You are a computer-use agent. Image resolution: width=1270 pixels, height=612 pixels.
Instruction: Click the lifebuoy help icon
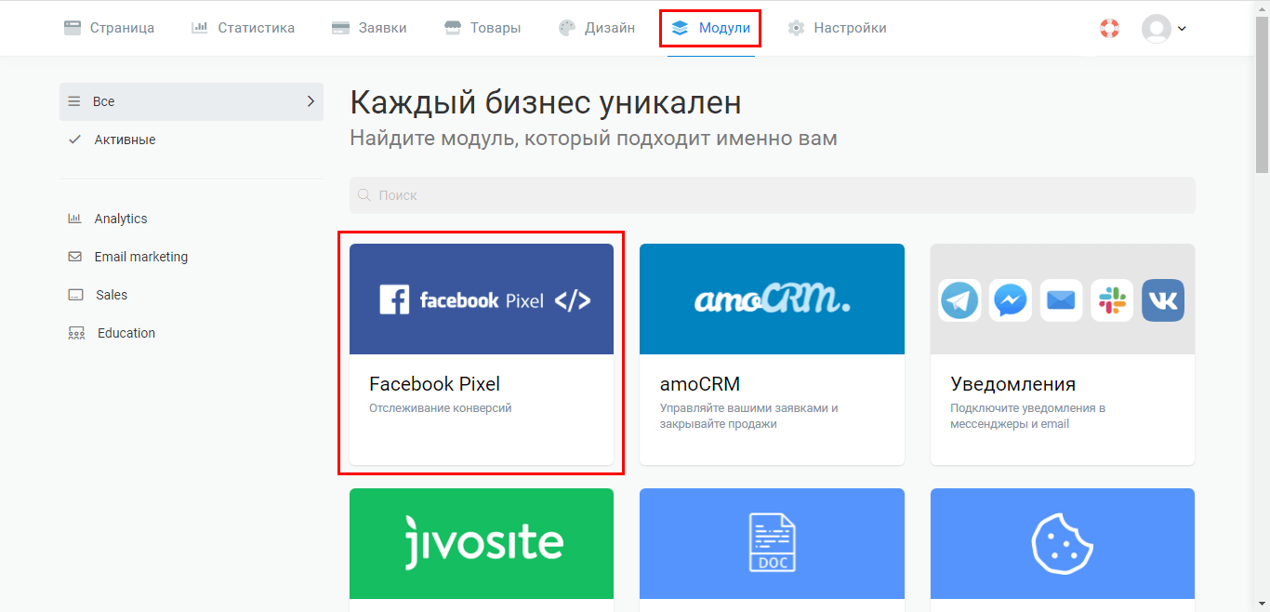[x=1109, y=28]
